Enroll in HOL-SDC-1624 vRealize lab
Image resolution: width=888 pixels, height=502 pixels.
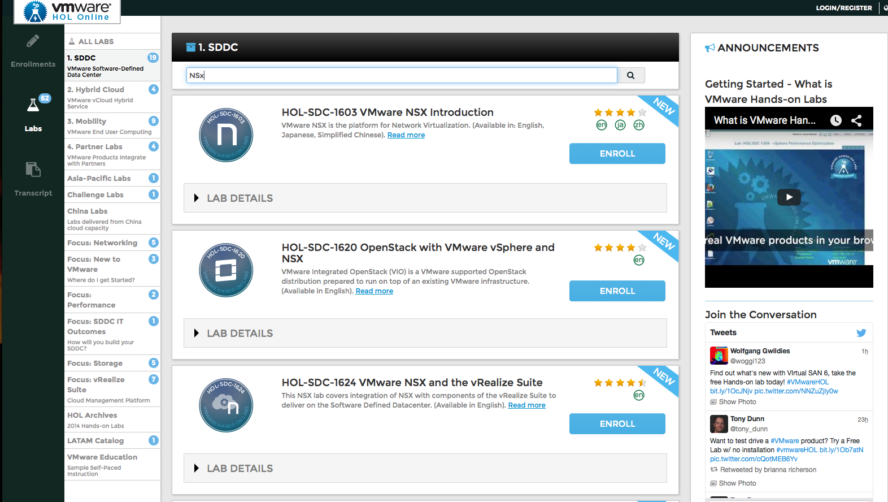coord(617,423)
